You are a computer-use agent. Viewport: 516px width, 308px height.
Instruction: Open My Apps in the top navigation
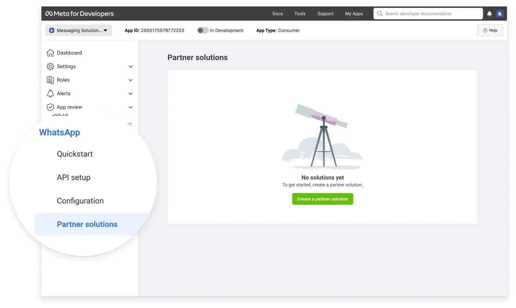[x=354, y=14]
